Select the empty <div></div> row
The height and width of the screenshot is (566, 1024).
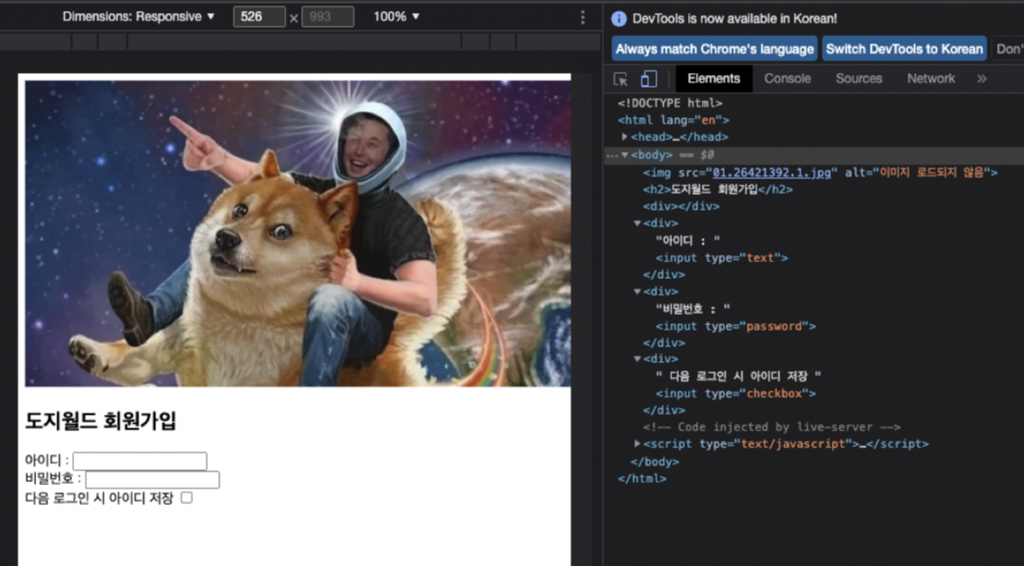point(681,206)
